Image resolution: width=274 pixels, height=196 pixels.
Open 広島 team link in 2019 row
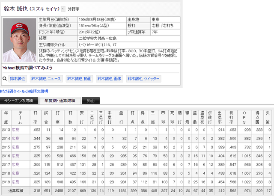(x=15, y=182)
